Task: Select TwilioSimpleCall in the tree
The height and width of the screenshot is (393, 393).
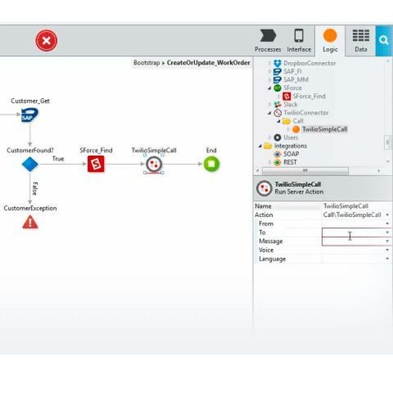Action: [325, 130]
